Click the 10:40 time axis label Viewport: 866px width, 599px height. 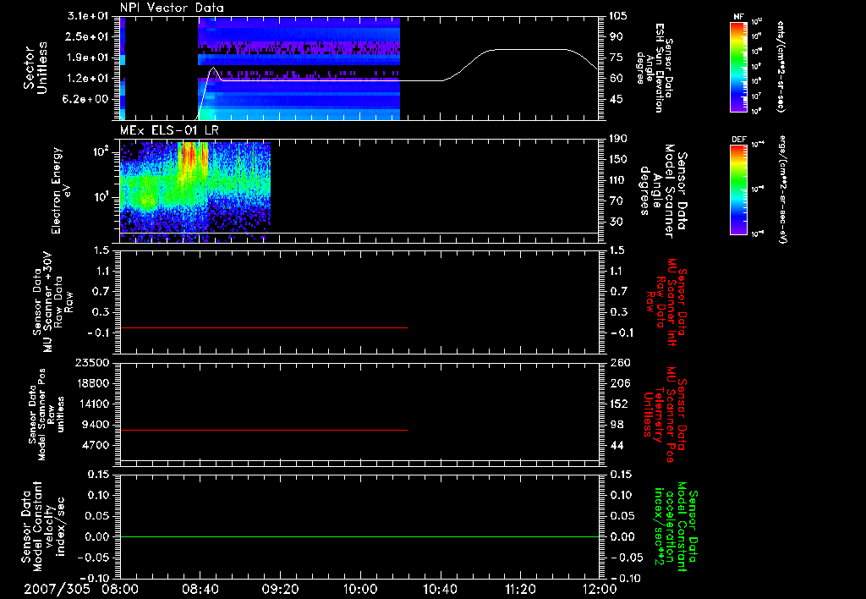click(440, 589)
